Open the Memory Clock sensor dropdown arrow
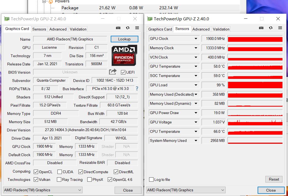288x196 pixels. [x=196, y=48]
